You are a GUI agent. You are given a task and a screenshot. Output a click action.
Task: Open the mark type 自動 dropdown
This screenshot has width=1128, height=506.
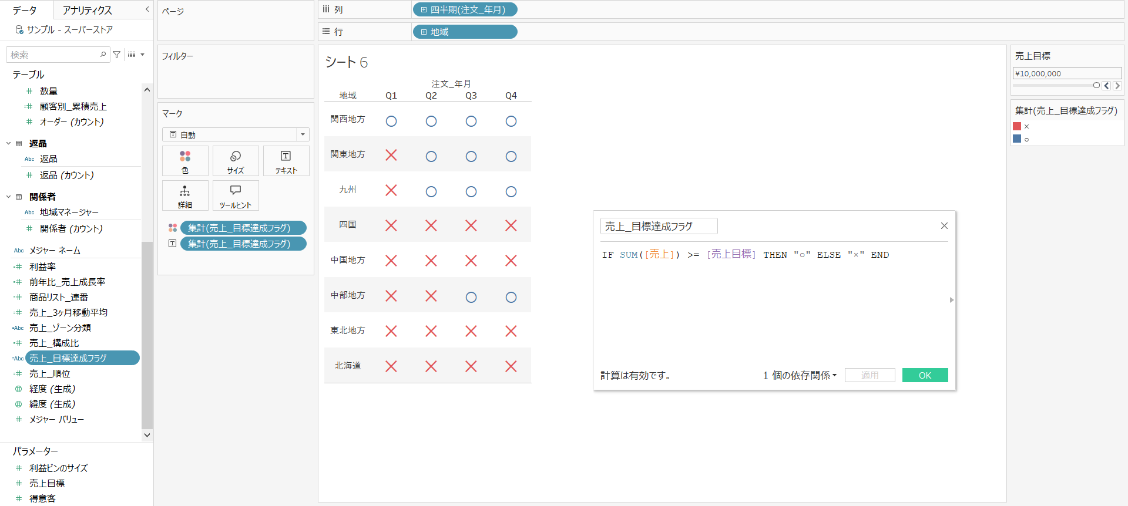236,134
